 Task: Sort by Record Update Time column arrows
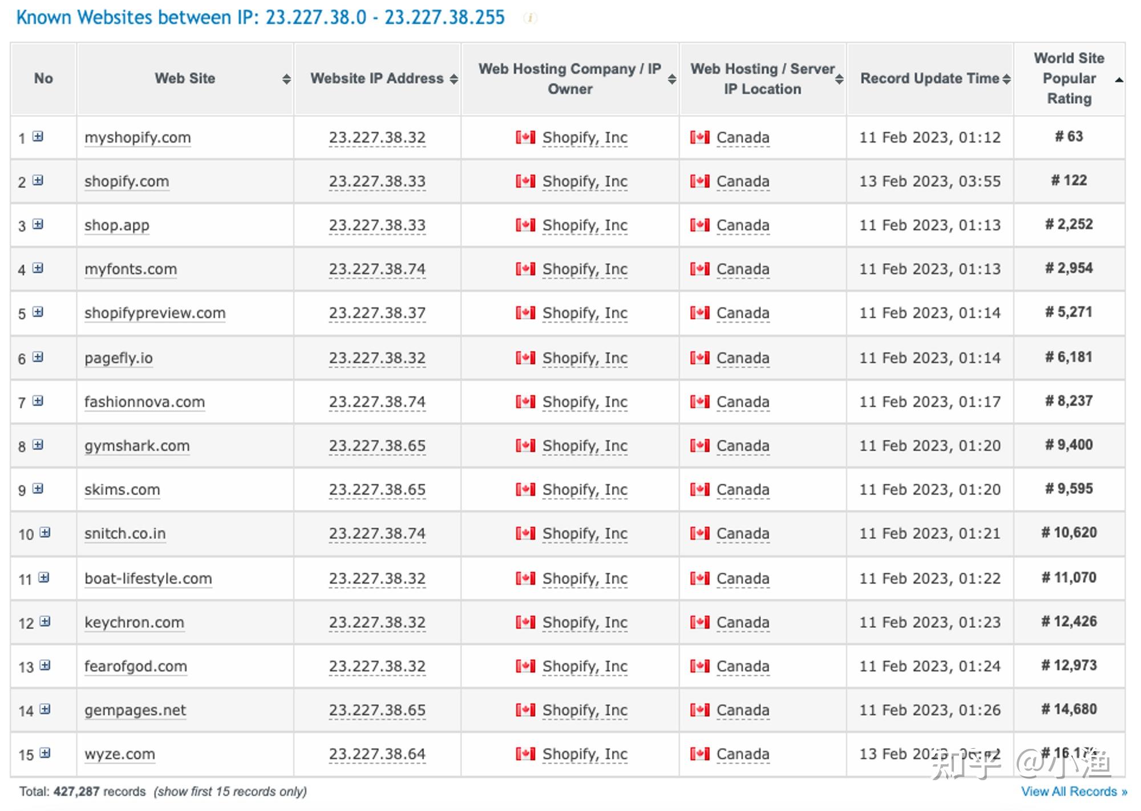tap(1006, 79)
